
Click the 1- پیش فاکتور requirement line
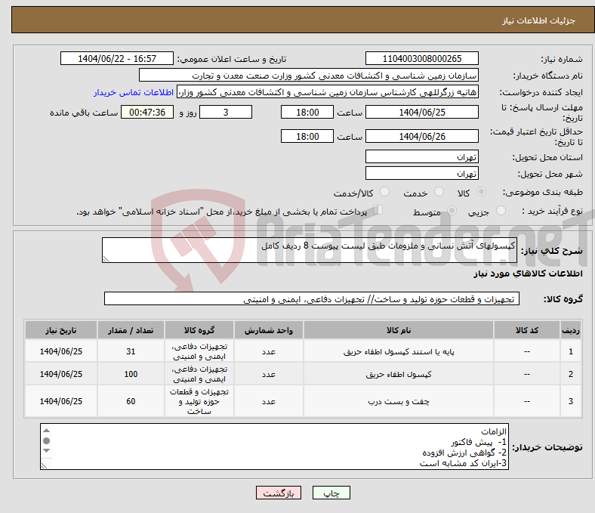tap(479, 443)
